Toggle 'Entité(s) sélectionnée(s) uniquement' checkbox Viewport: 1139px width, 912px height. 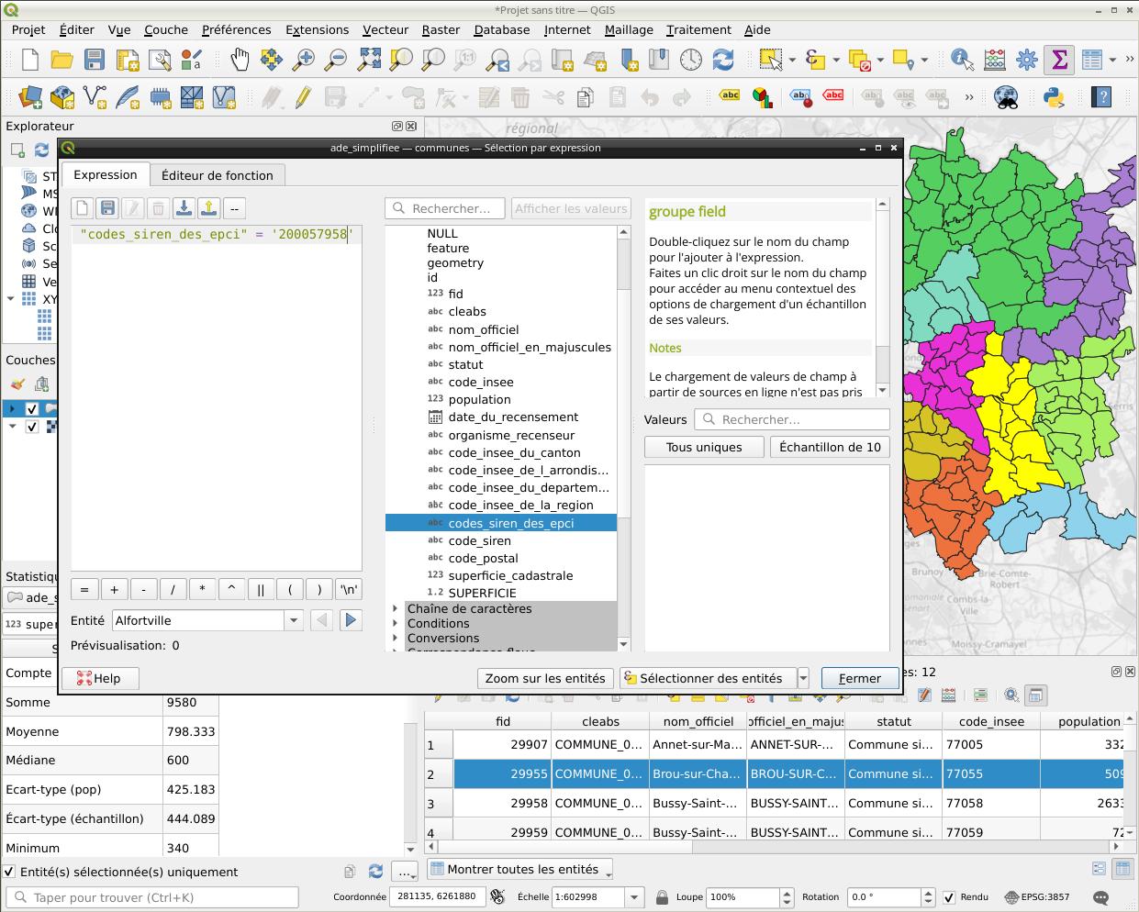coord(10,873)
